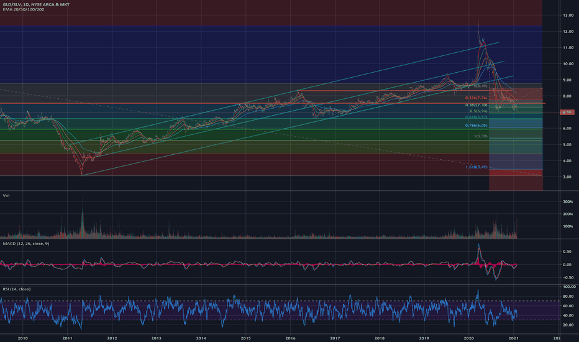Screen dimensions: 579x342
Task: Click the 11.00 price axis label
Action: [x=568, y=48]
